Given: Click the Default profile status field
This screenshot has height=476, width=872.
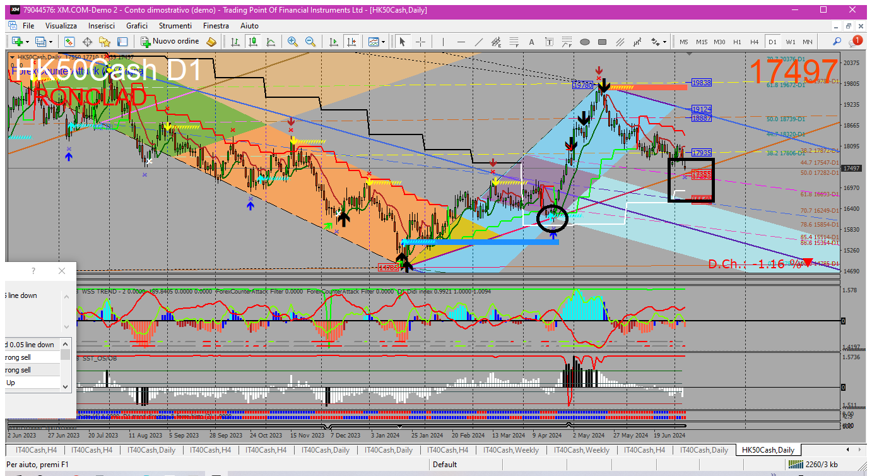Looking at the screenshot, I should click(445, 465).
